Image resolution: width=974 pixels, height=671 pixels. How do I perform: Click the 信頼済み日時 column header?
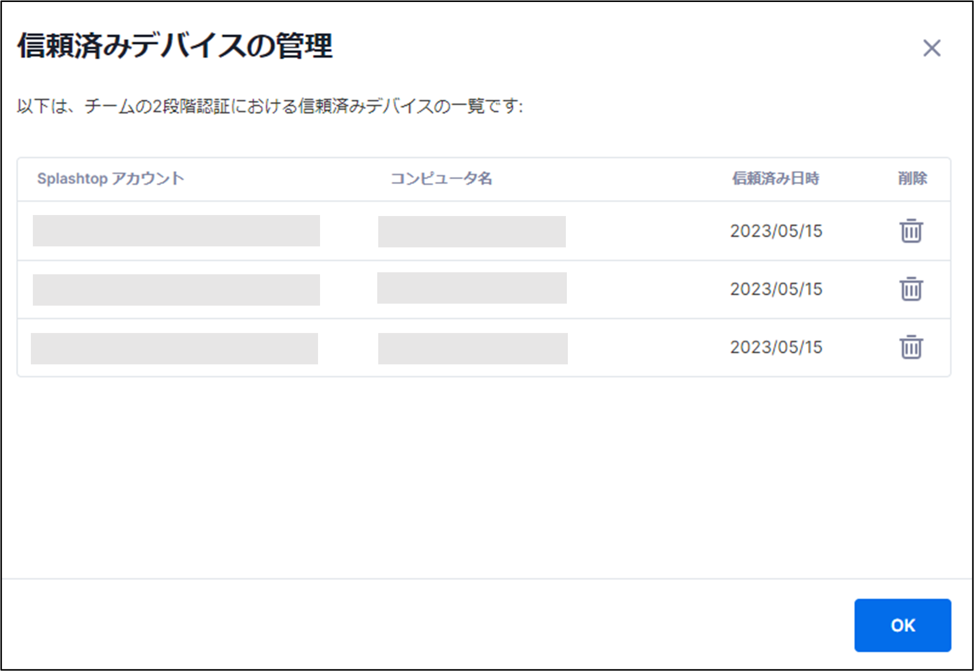point(775,178)
